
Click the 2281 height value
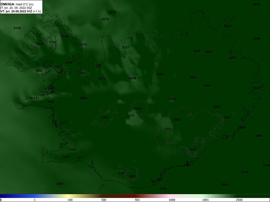coord(83,73)
